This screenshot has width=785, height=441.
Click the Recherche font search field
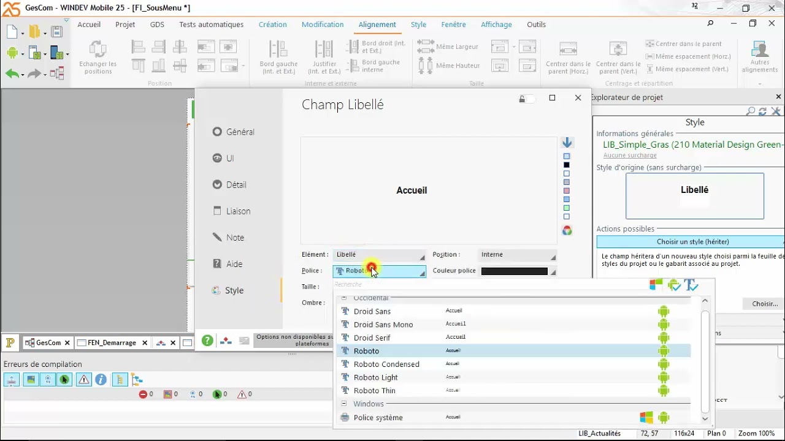[489, 285]
